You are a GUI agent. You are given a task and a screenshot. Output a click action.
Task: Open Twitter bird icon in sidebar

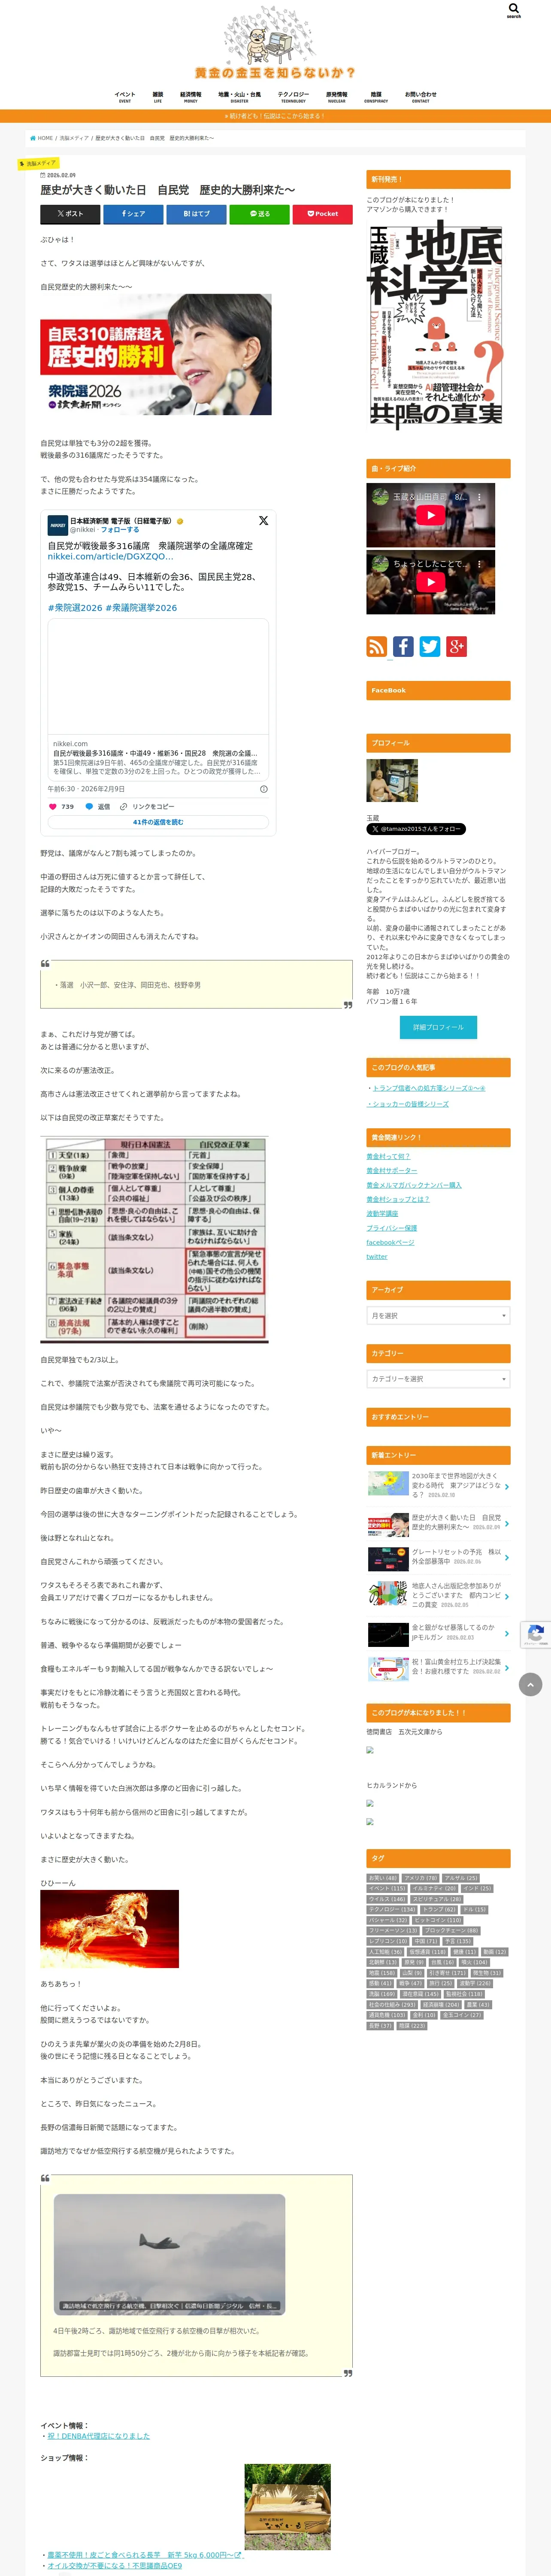[x=430, y=646]
